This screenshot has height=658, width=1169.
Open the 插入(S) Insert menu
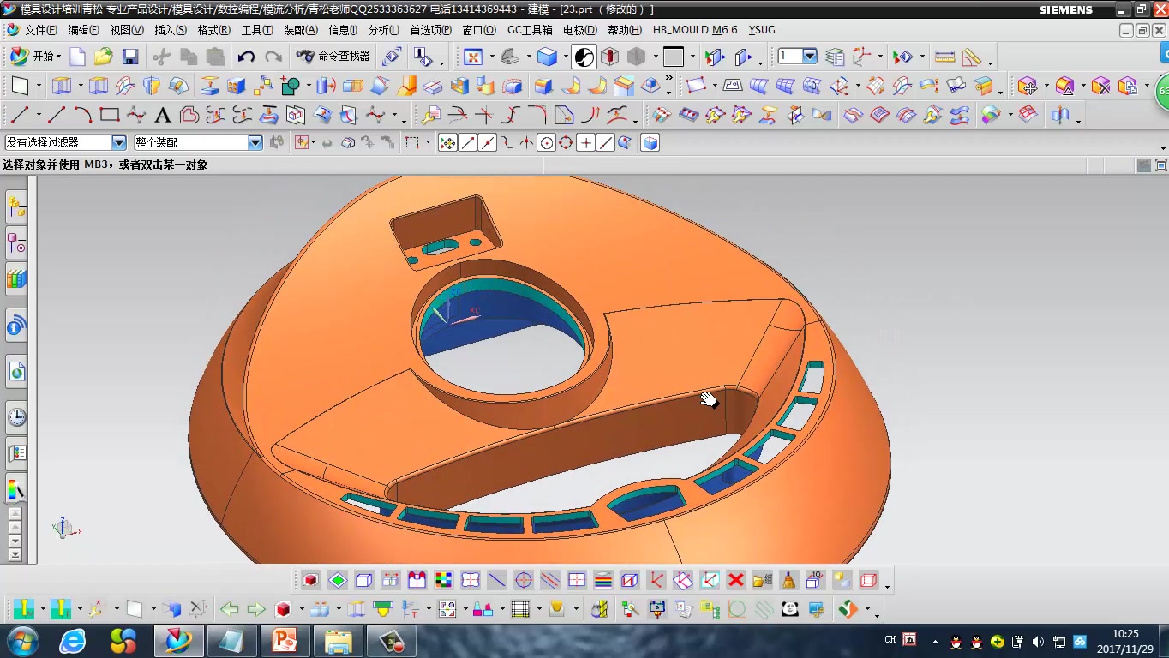pyautogui.click(x=170, y=30)
